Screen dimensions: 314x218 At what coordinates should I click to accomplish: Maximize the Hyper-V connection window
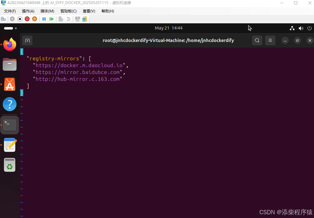pos(296,3)
